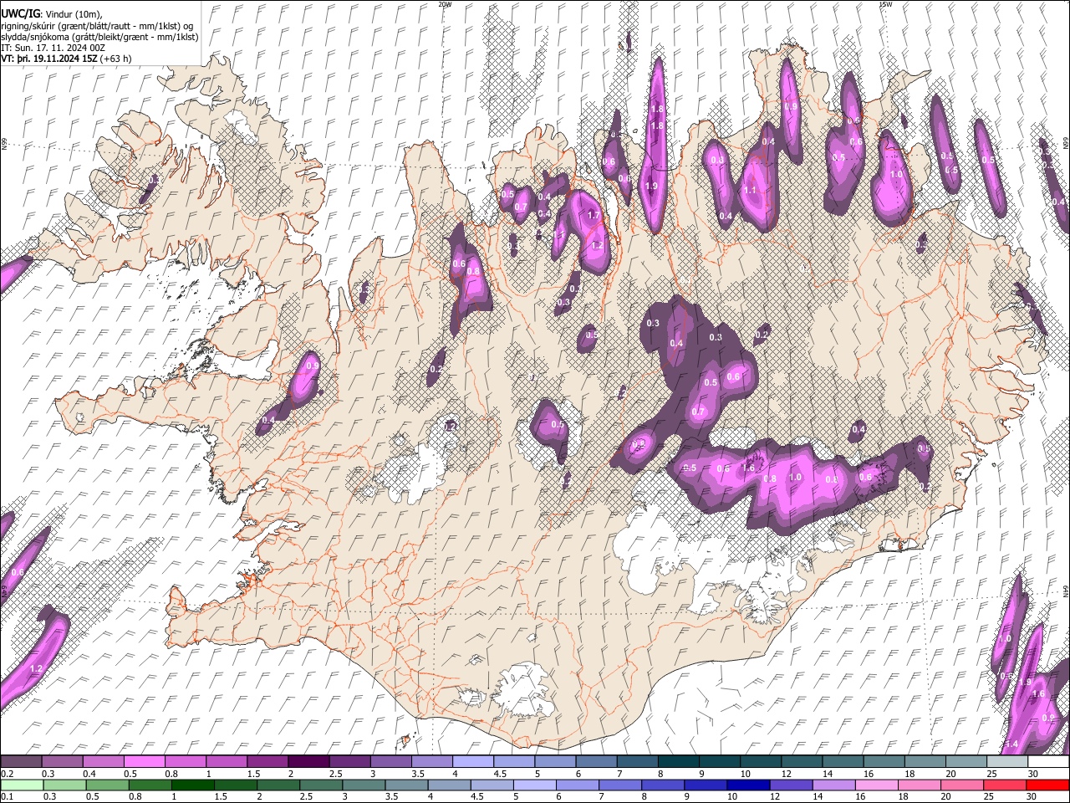The width and height of the screenshot is (1070, 803).
Task: Pick the upper legend swatch between 0.2 and 0.3
Action: coord(22,761)
